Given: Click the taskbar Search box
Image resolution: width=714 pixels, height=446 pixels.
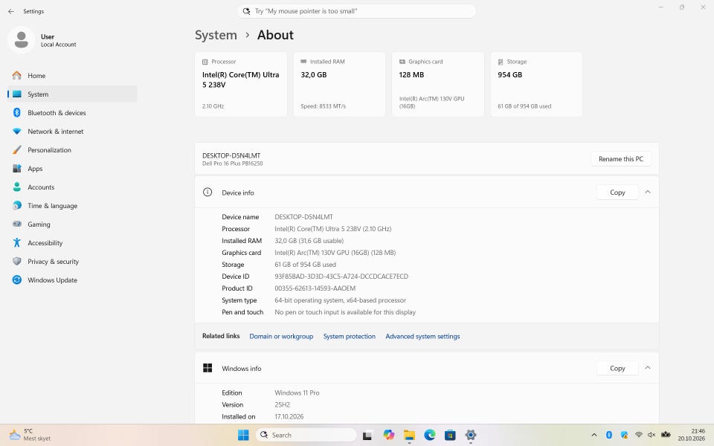Looking at the screenshot, I should pyautogui.click(x=306, y=435).
